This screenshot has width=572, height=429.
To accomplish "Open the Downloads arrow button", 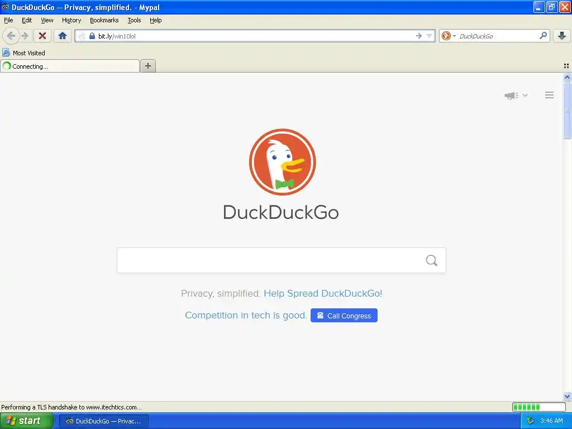I will click(562, 36).
